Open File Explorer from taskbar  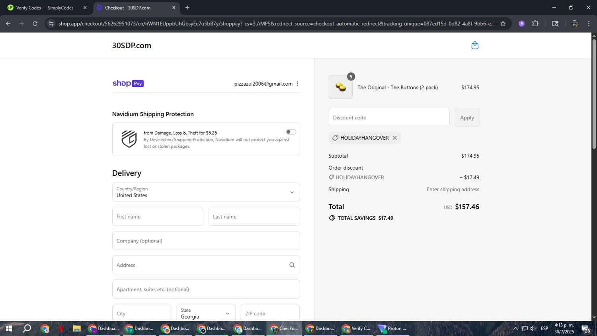click(x=76, y=328)
